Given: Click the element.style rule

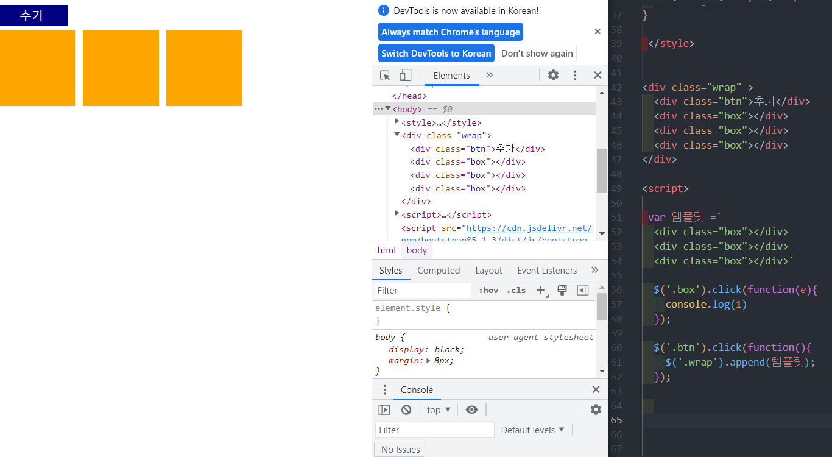Looking at the screenshot, I should click(x=412, y=308).
